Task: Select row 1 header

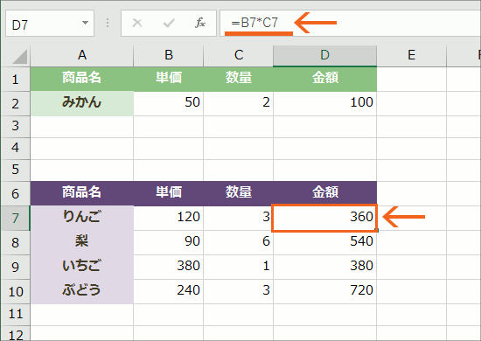Action: (x=16, y=79)
